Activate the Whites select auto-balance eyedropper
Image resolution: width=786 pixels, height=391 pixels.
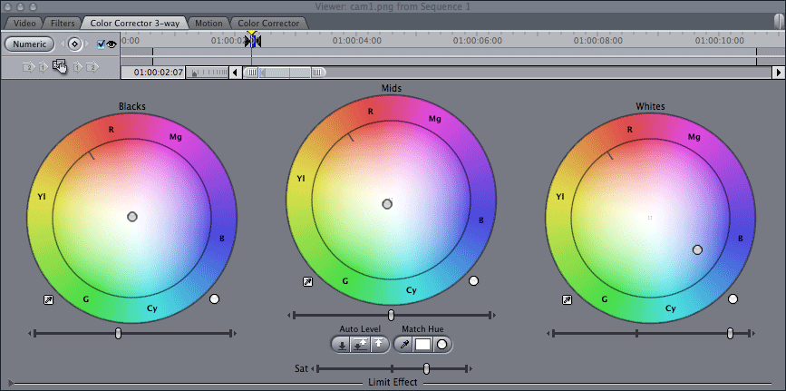(x=567, y=300)
